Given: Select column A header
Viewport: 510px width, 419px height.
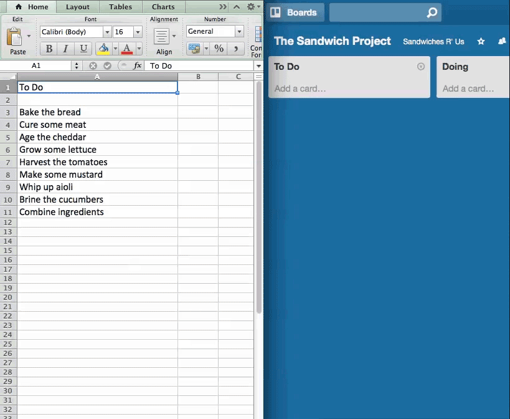Looking at the screenshot, I should (97, 77).
